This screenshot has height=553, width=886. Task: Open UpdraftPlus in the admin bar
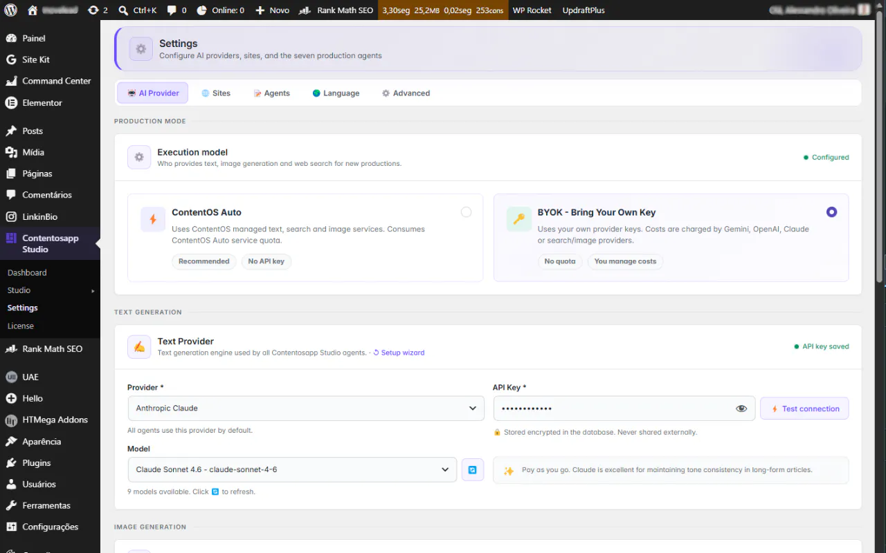[584, 10]
